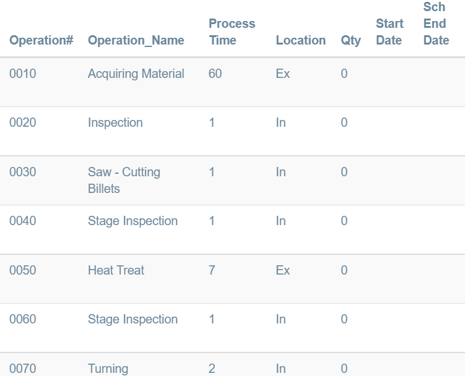Click the Sch End Date header
This screenshot has width=465, height=376.
pos(436,23)
